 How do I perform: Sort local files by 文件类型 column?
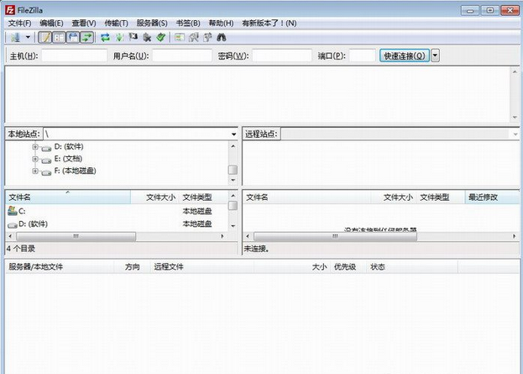(203, 198)
